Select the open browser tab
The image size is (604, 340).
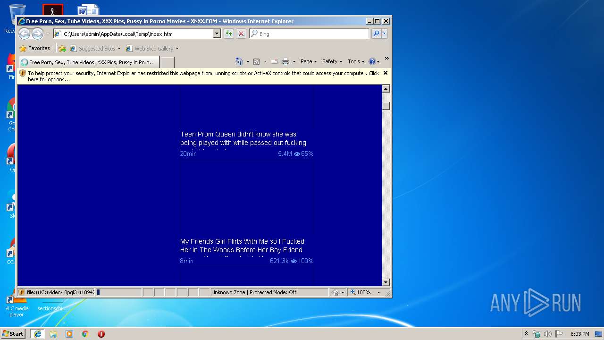pyautogui.click(x=89, y=62)
